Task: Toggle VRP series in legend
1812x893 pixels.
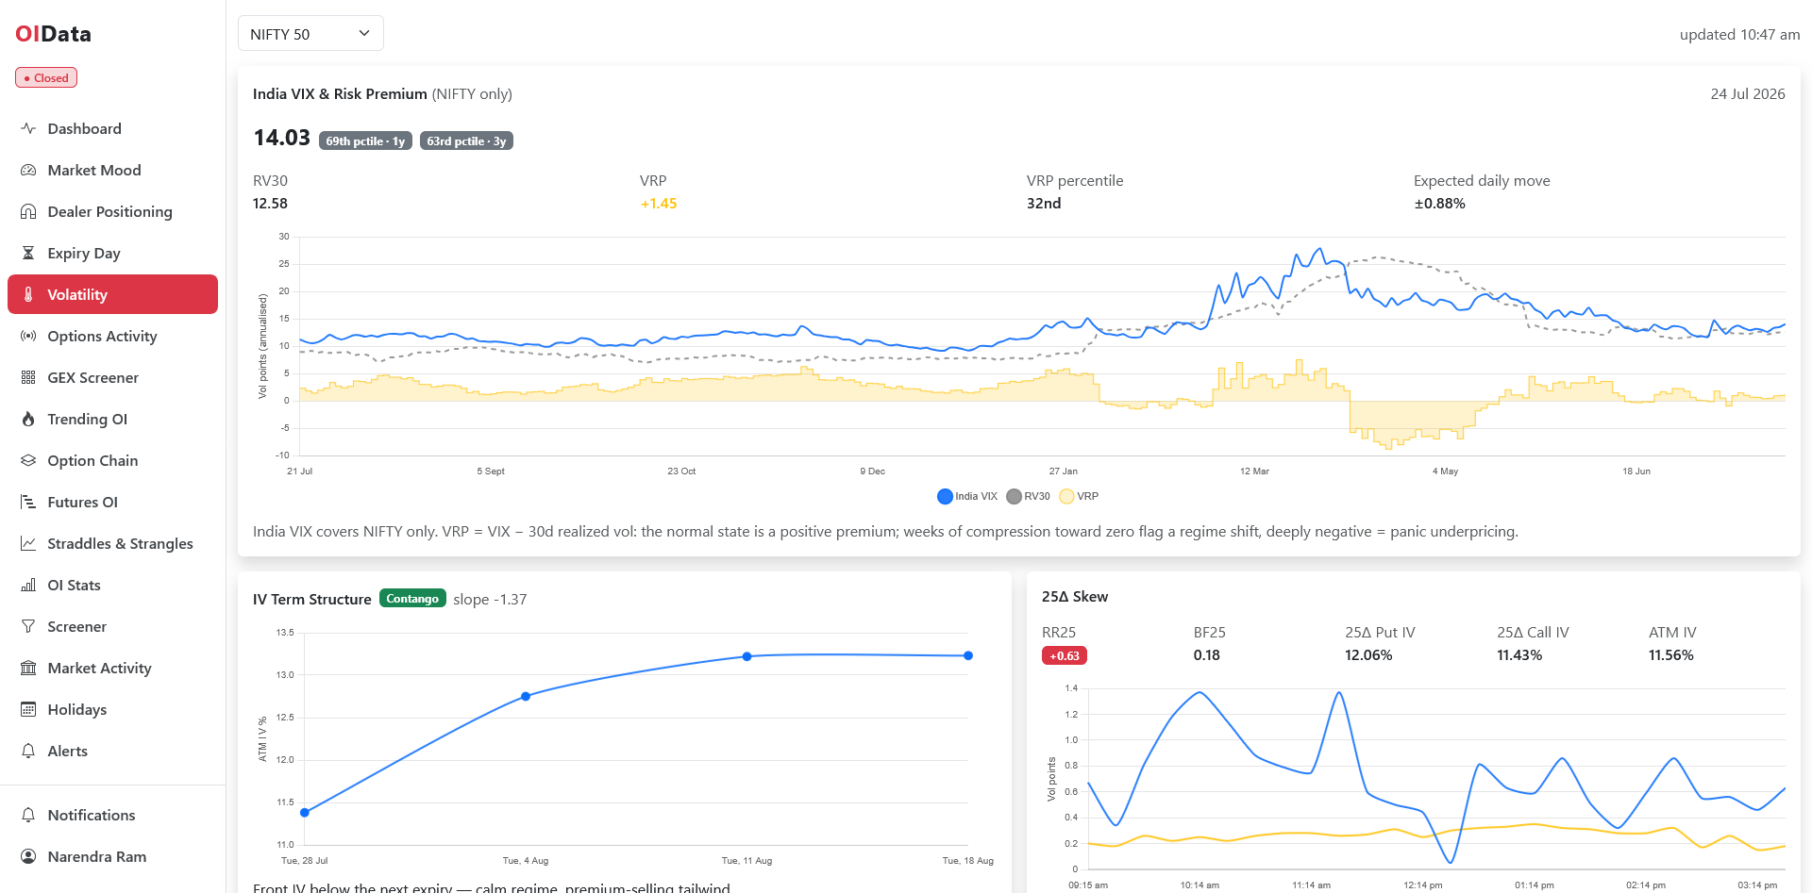Action: (1079, 496)
